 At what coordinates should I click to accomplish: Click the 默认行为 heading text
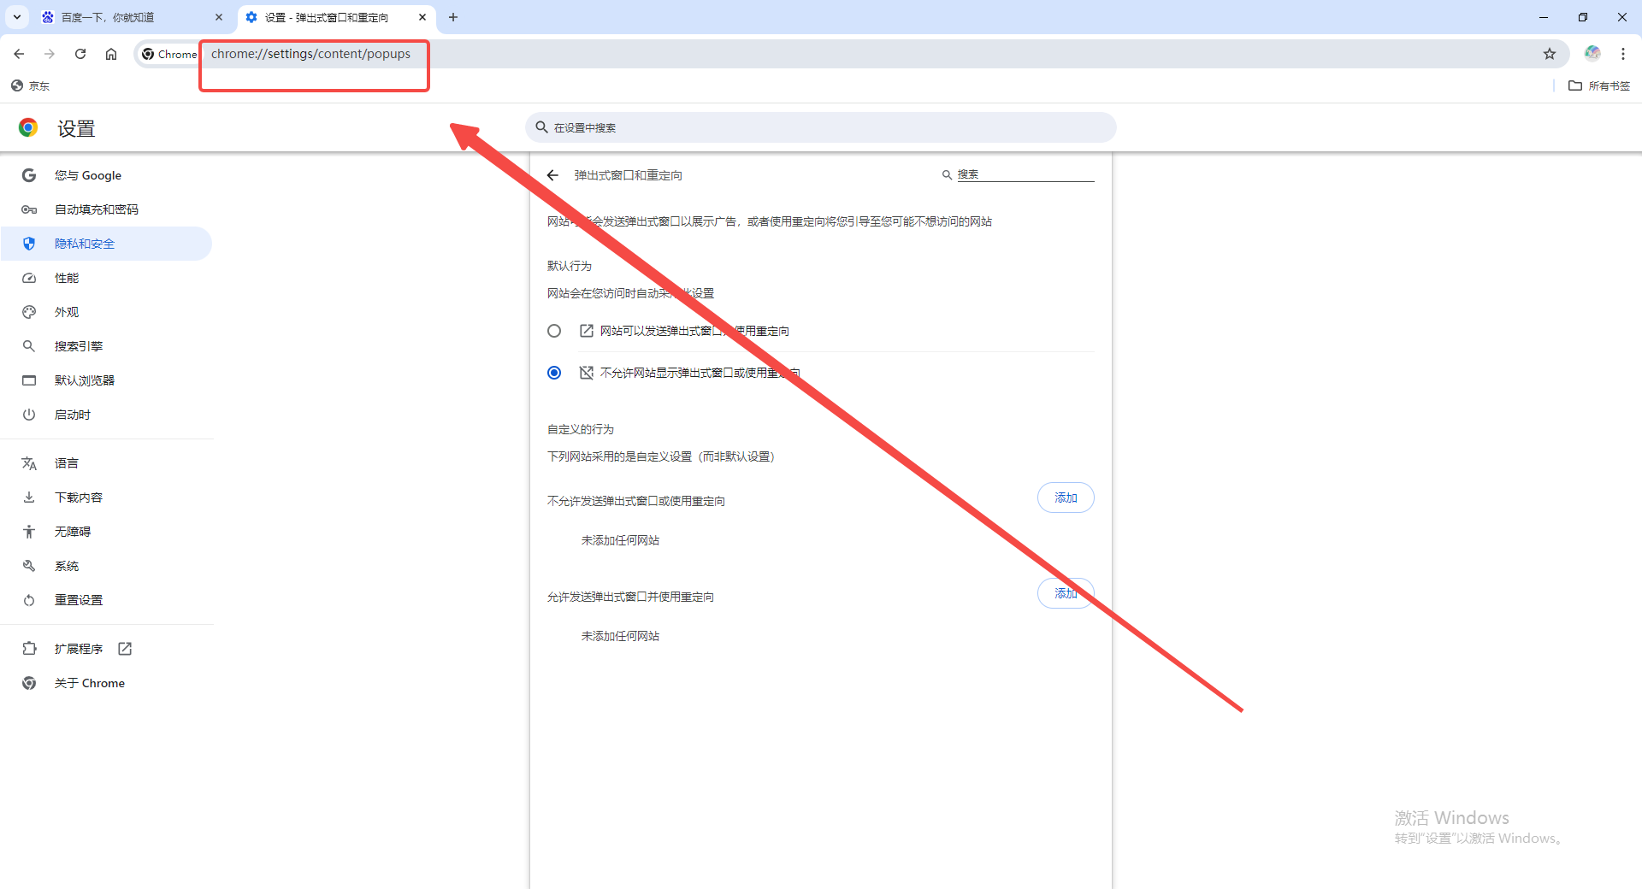(570, 266)
